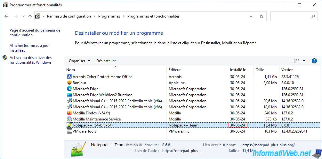This screenshot has width=322, height=159.
Task: Click the VMware Tools icon
Action: (x=69, y=131)
